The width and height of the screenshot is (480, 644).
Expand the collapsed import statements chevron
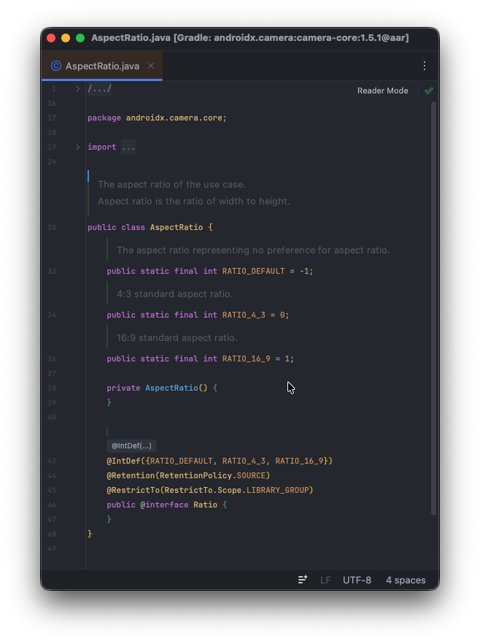pyautogui.click(x=78, y=147)
